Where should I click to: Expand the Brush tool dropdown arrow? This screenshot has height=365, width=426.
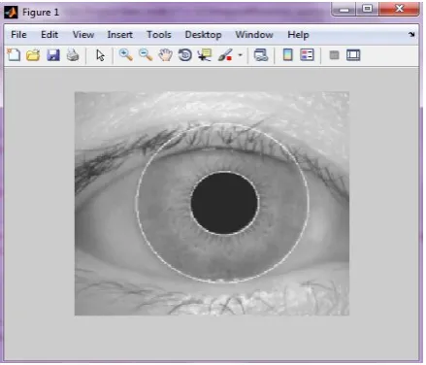click(240, 55)
